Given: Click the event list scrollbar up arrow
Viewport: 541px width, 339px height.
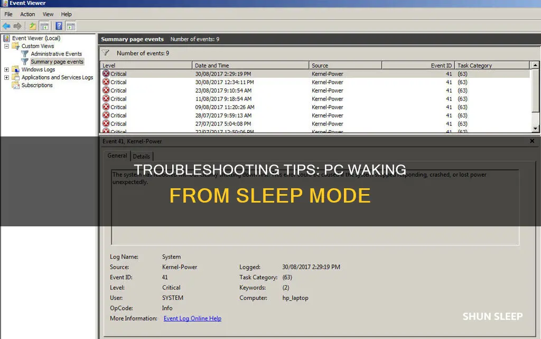Looking at the screenshot, I should tap(535, 65).
